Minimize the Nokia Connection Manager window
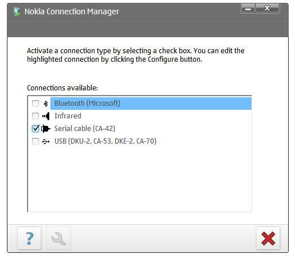 coord(248,9)
